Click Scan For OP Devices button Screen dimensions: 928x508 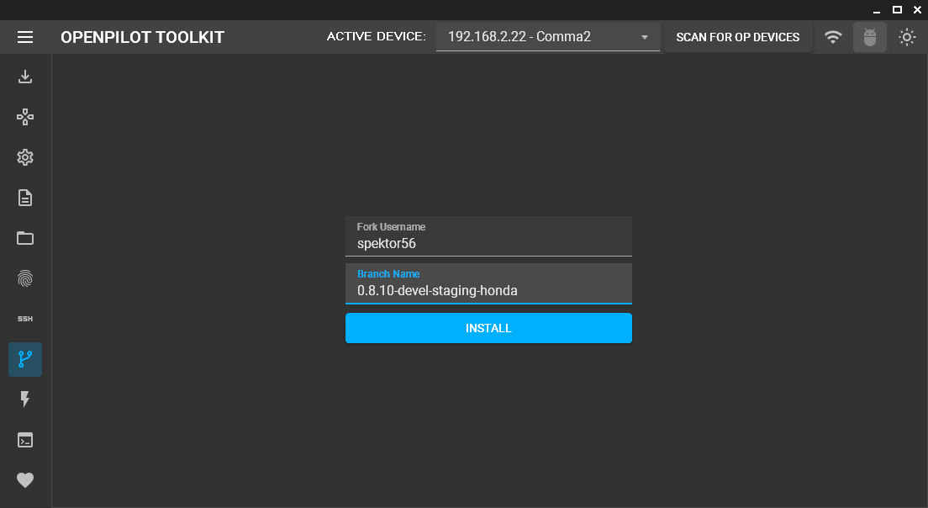[x=737, y=37]
